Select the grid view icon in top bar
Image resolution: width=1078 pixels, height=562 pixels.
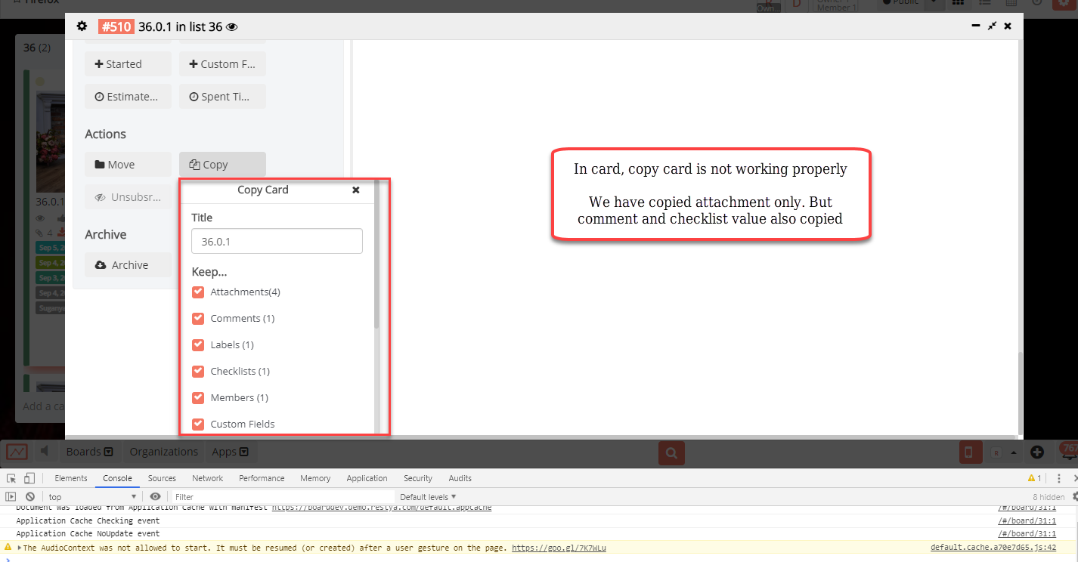[x=958, y=4]
